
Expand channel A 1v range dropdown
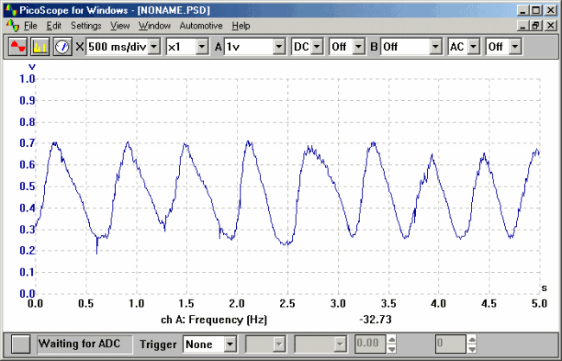point(278,47)
